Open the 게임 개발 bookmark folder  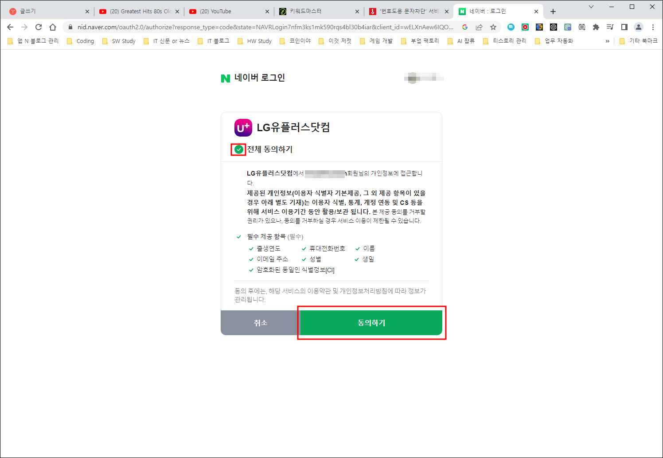(x=376, y=41)
